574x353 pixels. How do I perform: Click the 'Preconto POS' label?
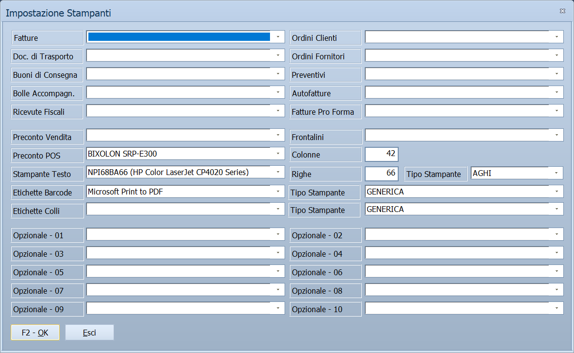(x=36, y=156)
